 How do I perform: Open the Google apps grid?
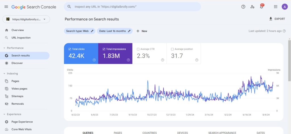[x=276, y=7]
